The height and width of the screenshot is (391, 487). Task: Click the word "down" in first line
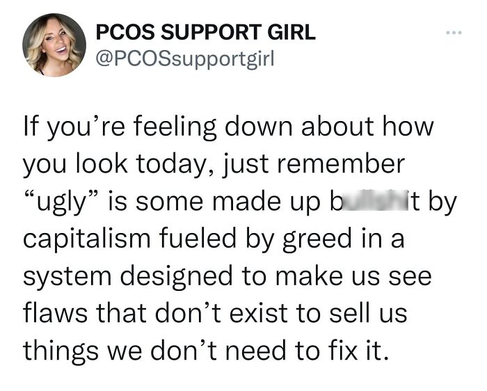259,127
